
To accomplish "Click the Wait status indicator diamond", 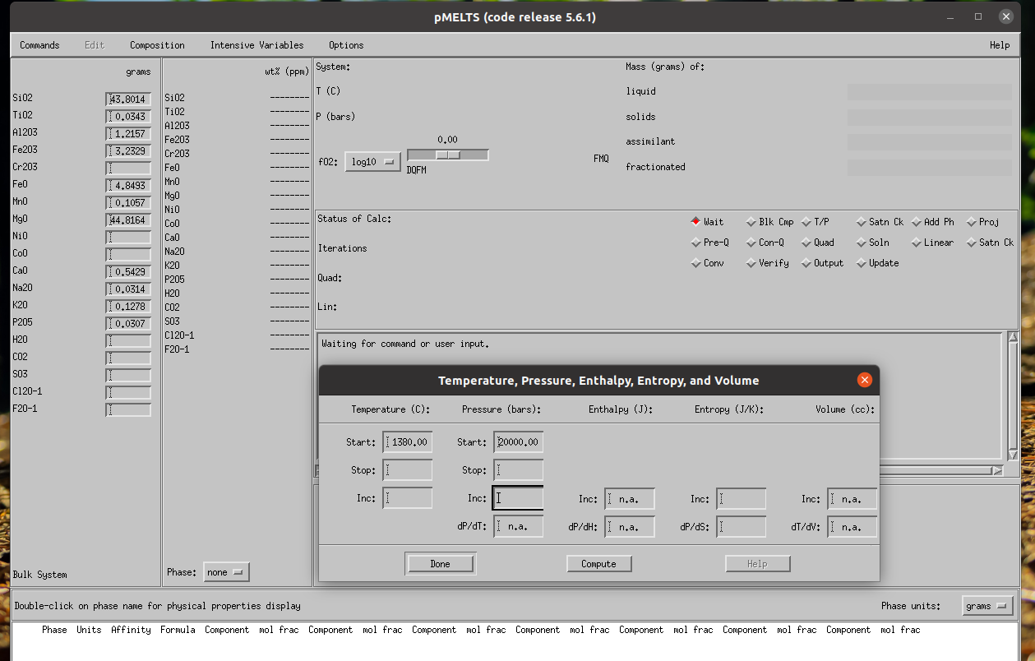I will [695, 222].
